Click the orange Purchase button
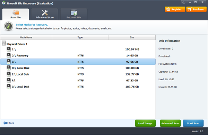This screenshot has height=135, width=208. tap(196, 9)
